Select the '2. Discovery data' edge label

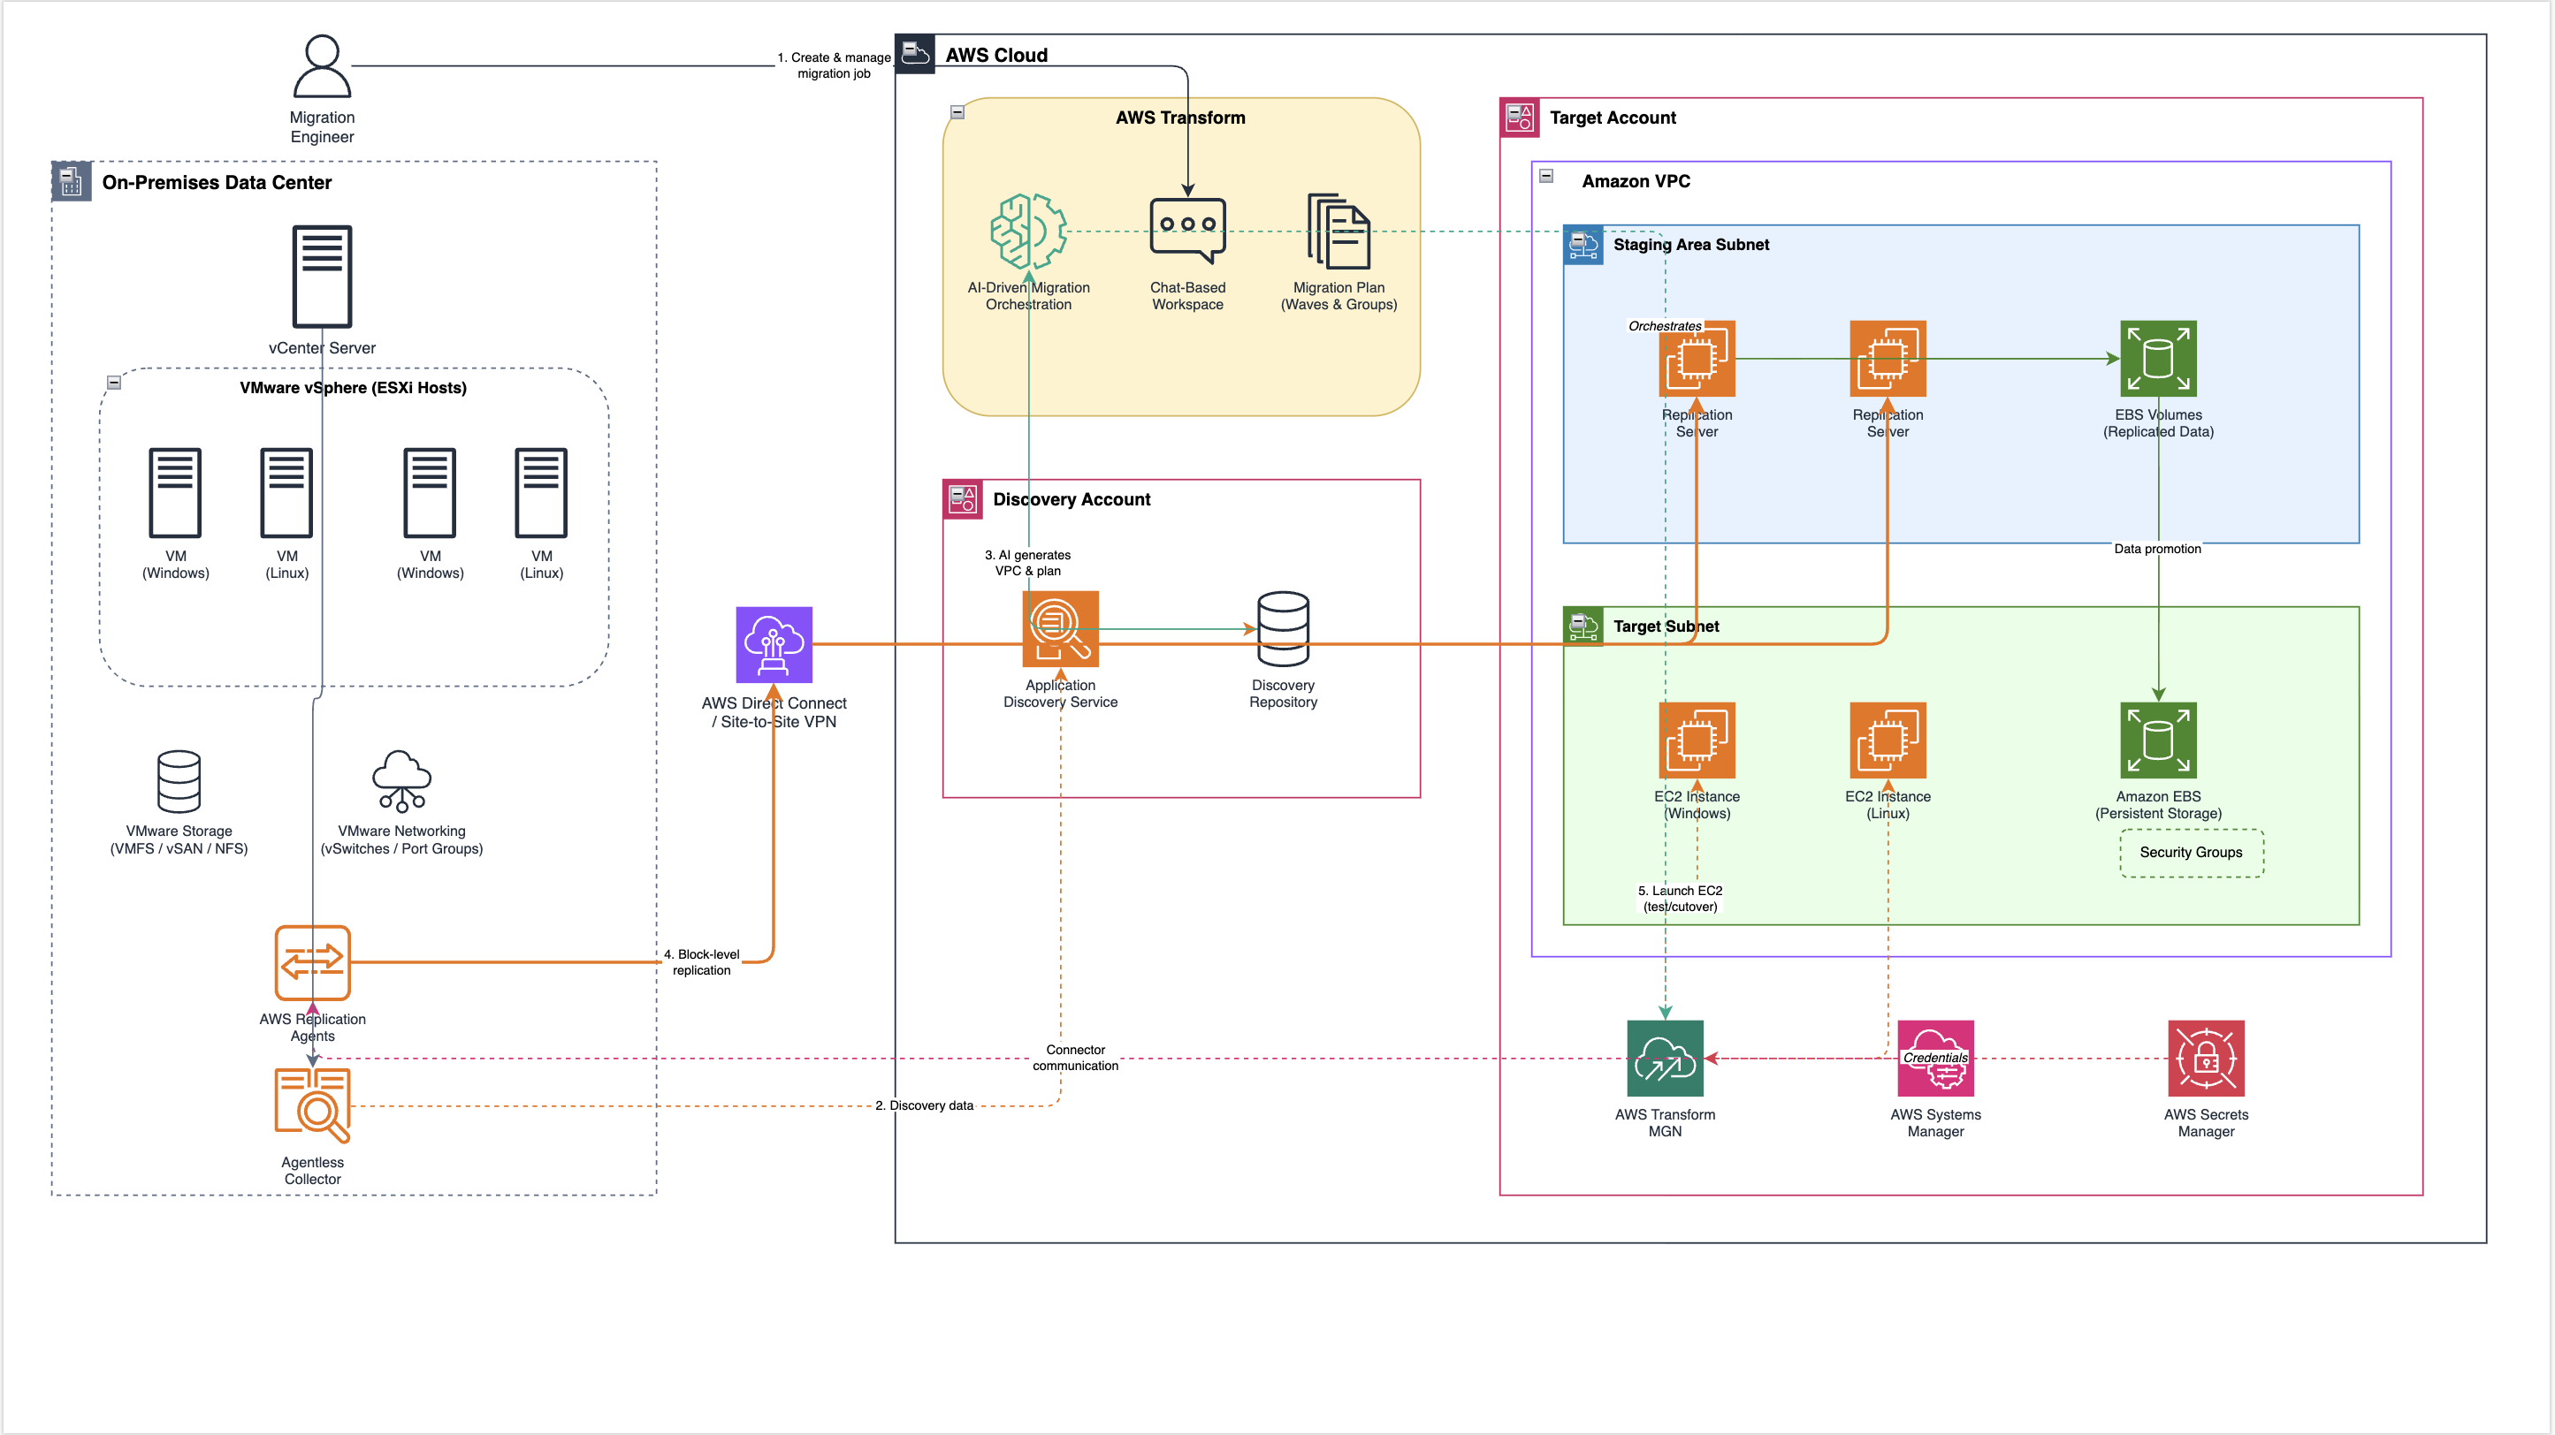(923, 1105)
